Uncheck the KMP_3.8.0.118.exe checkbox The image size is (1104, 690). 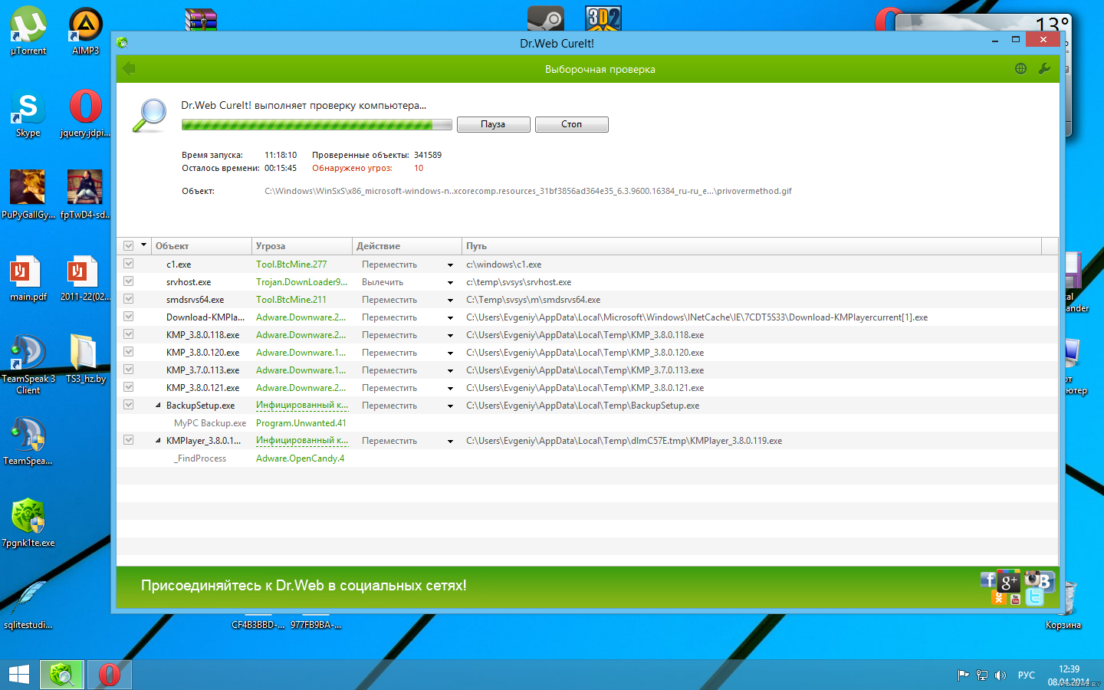pos(129,334)
